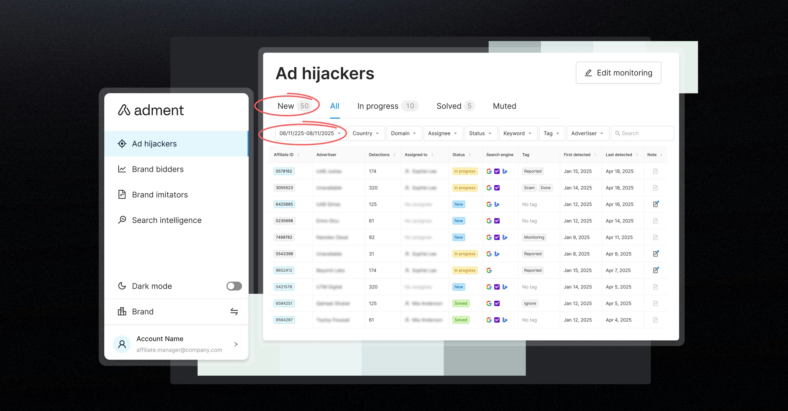Click the Edit monitoring button

click(x=618, y=73)
